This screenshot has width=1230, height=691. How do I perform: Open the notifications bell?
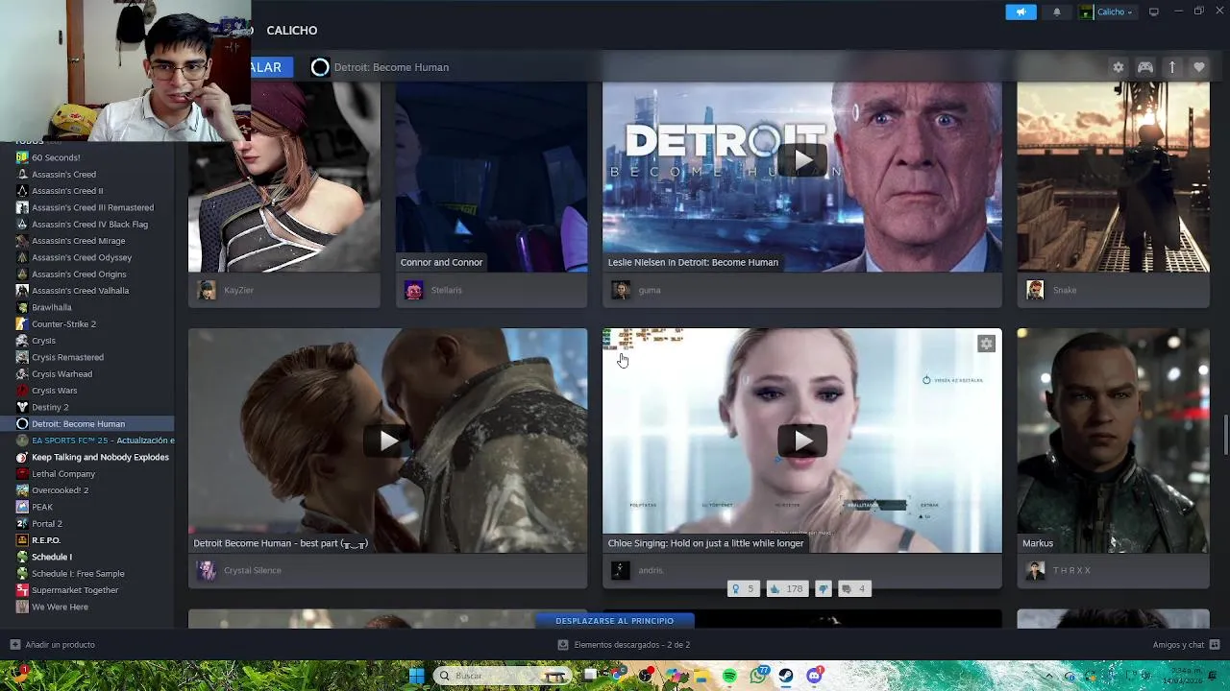click(x=1057, y=12)
